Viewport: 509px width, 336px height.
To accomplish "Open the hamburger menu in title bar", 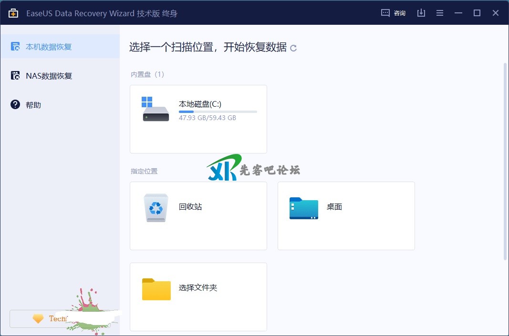I will [440, 13].
